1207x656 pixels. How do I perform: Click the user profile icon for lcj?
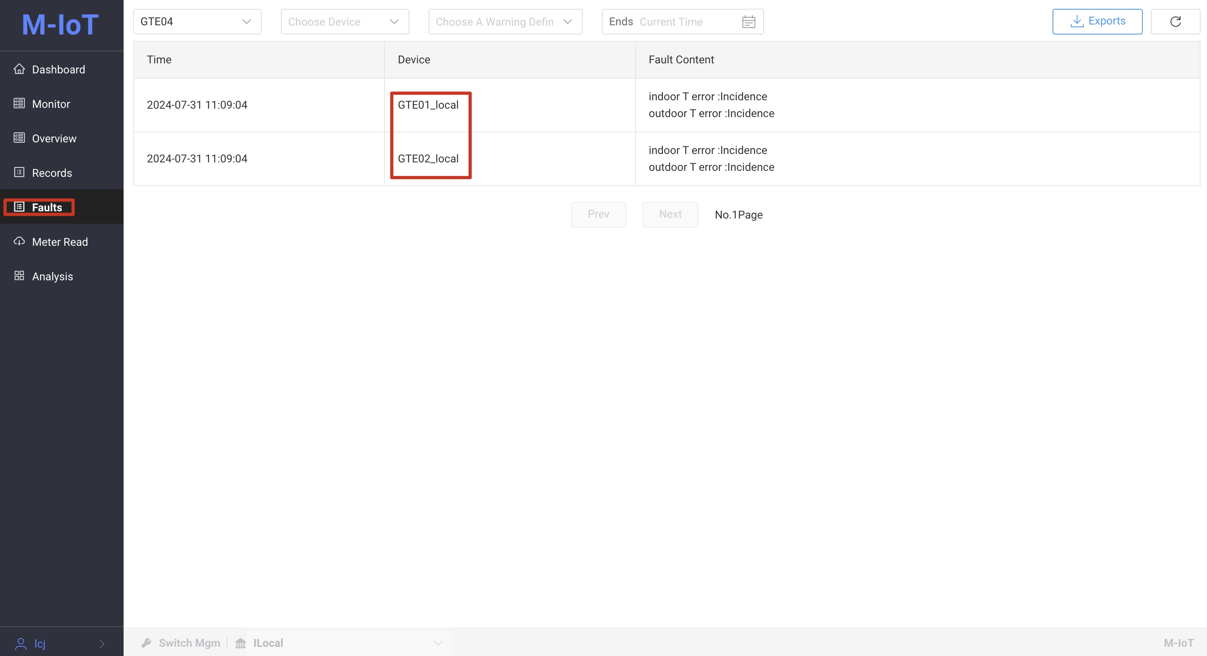(20, 644)
